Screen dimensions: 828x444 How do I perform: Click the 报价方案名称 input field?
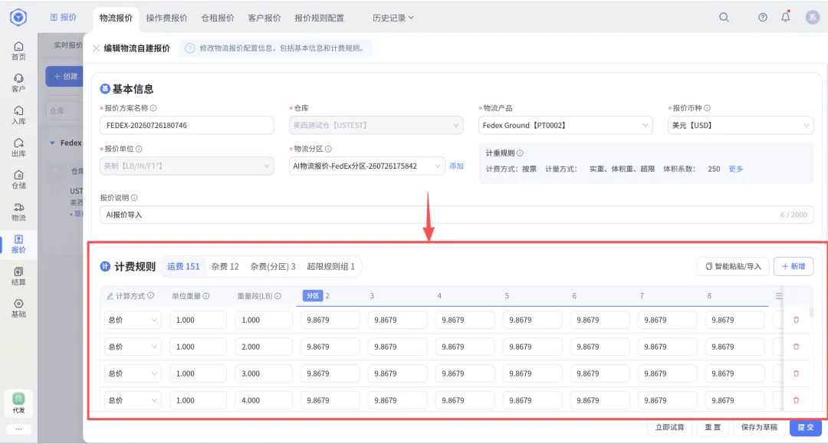187,125
